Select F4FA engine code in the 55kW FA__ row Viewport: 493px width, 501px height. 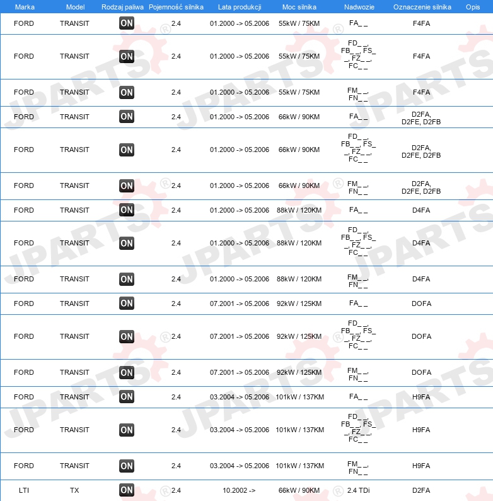(x=421, y=23)
